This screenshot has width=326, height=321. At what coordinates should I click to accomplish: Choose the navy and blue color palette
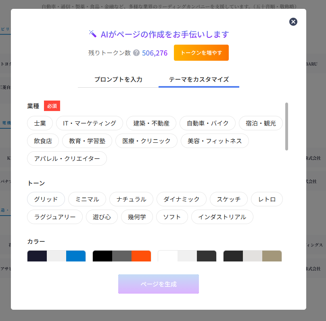56,256
